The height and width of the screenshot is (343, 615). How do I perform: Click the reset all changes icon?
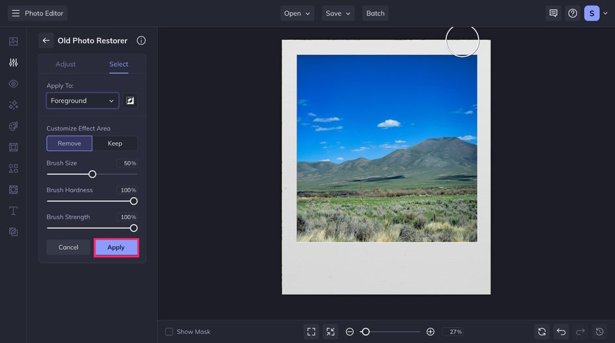coord(542,332)
